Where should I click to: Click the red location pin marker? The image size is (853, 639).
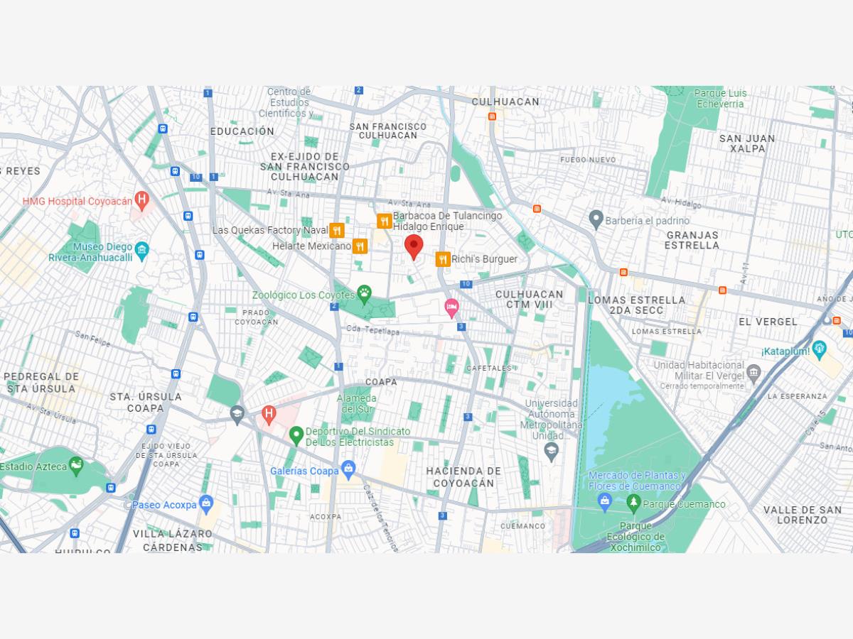click(x=414, y=248)
